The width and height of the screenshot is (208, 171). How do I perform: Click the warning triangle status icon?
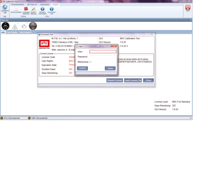15,26
